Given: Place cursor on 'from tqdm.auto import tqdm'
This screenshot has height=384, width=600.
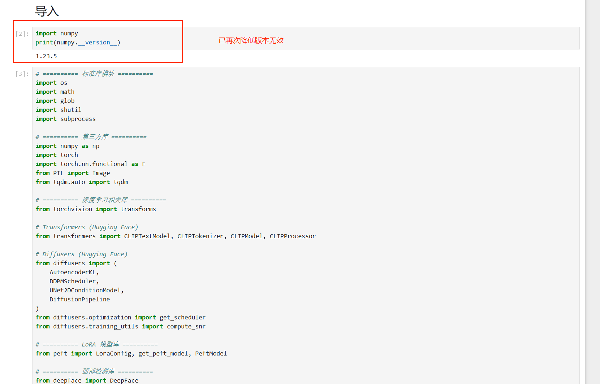Looking at the screenshot, I should pos(82,182).
